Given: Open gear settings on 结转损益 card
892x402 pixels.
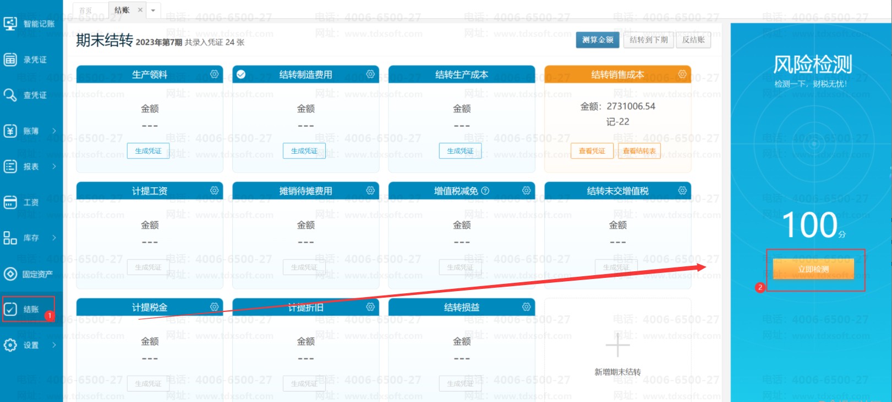Looking at the screenshot, I should coord(526,307).
